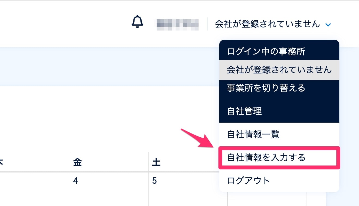359x206 pixels.
Task: Click the light blue banner strip below the header
Action: [109, 67]
